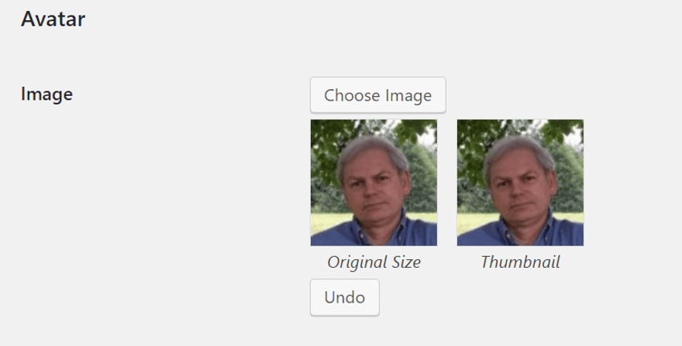The image size is (682, 346).
Task: Click the Image field label
Action: [46, 94]
